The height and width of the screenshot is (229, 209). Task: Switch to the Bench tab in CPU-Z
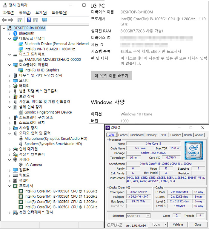click(x=188, y=135)
